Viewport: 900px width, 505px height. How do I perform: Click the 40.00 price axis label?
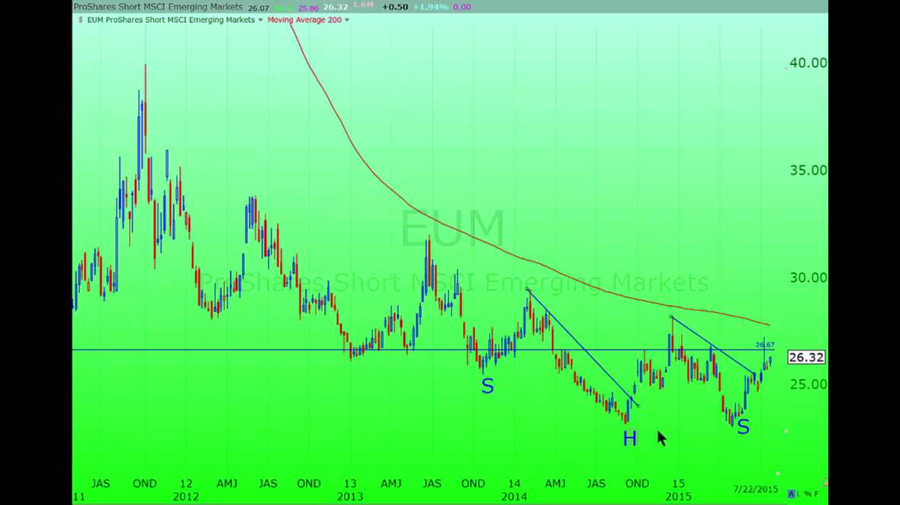click(808, 63)
